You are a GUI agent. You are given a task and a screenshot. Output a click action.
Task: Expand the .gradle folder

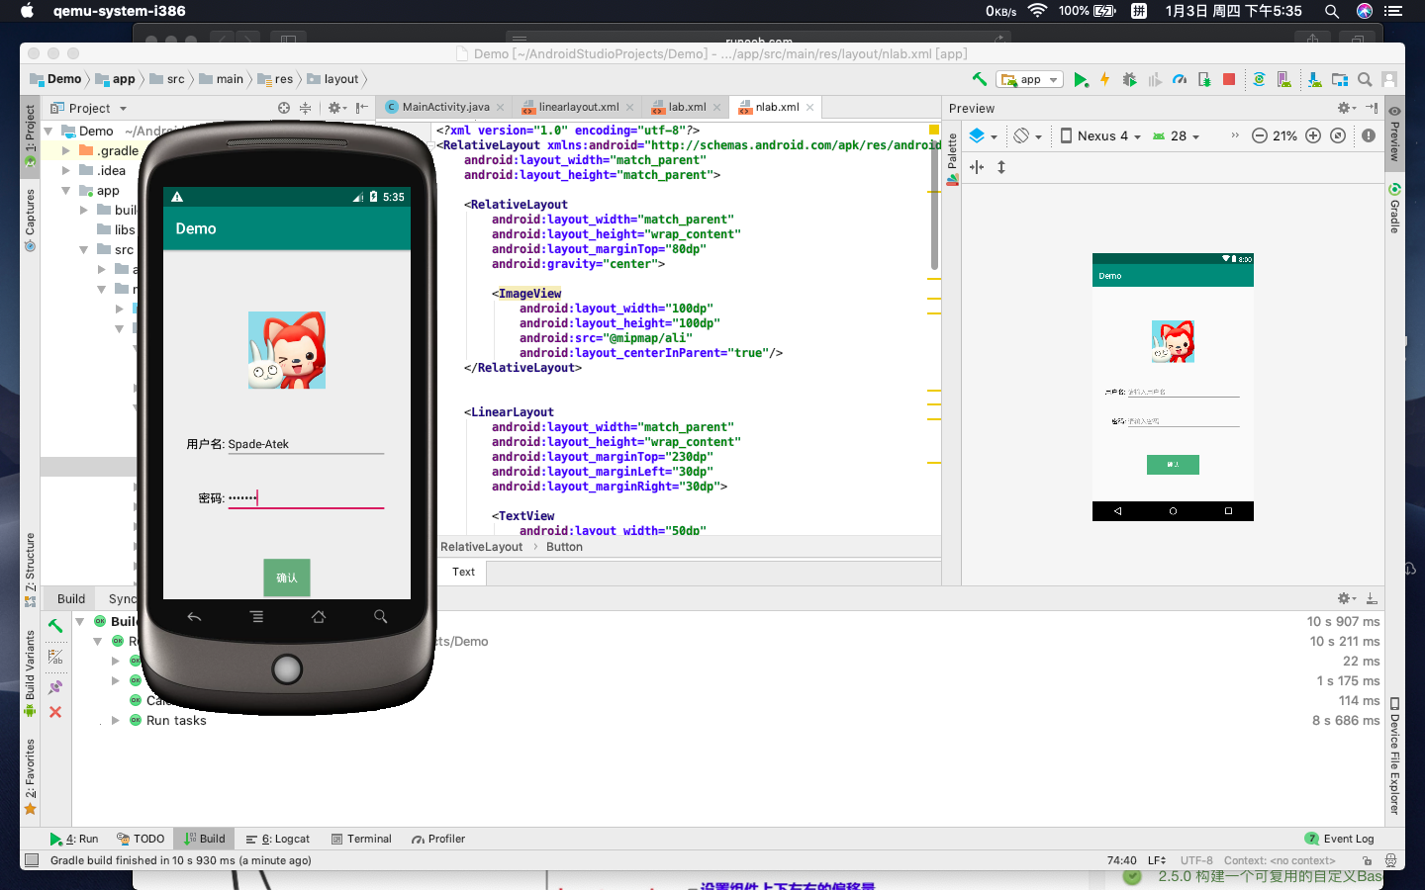click(66, 150)
